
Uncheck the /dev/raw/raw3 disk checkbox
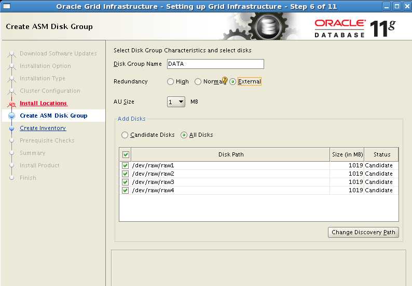(x=126, y=182)
